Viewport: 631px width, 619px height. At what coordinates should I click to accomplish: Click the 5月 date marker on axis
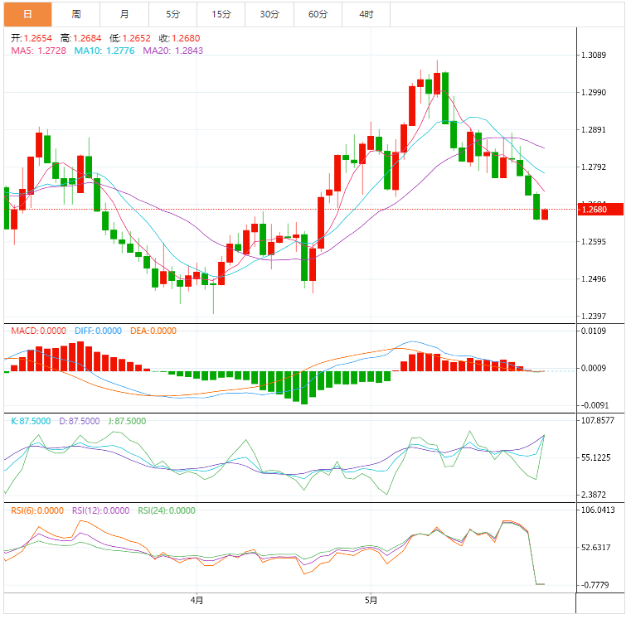[x=371, y=599]
